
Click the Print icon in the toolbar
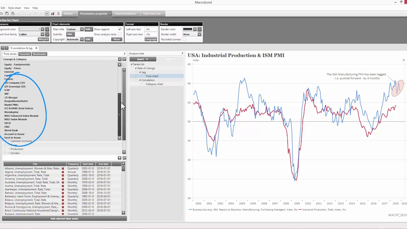[12, 14]
